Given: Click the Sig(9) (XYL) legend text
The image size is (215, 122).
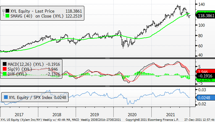Looking at the screenshot, I should (x=20, y=69).
